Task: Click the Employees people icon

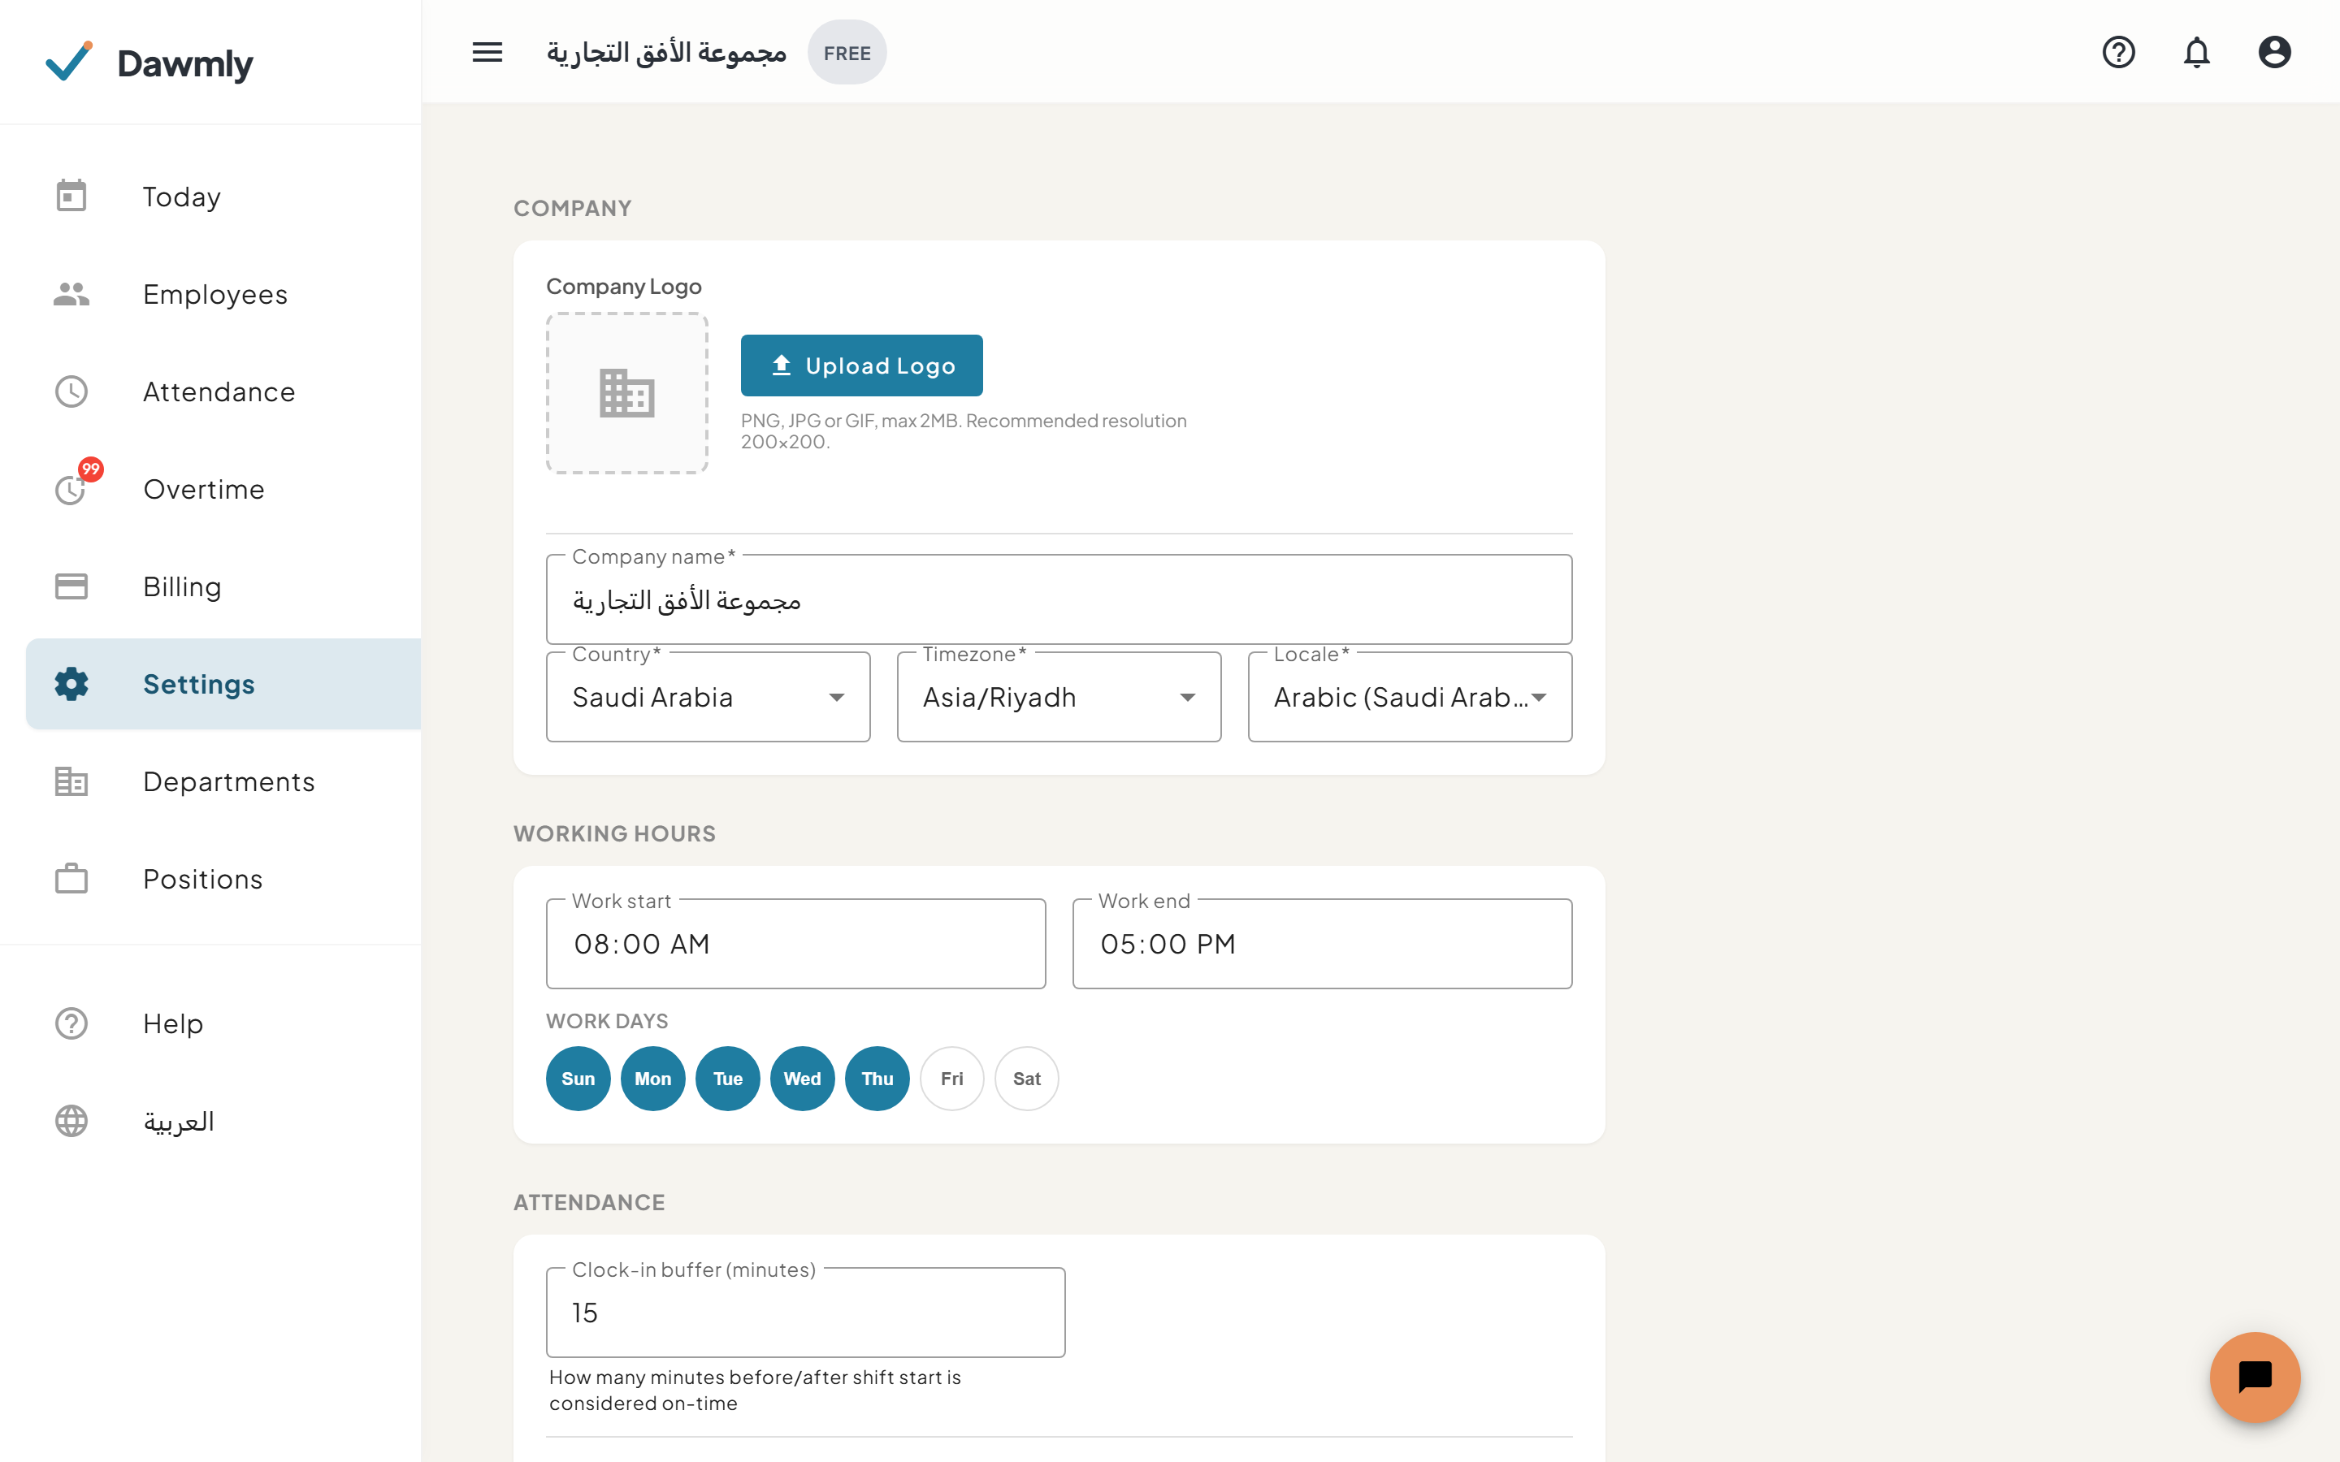Action: pyautogui.click(x=71, y=294)
